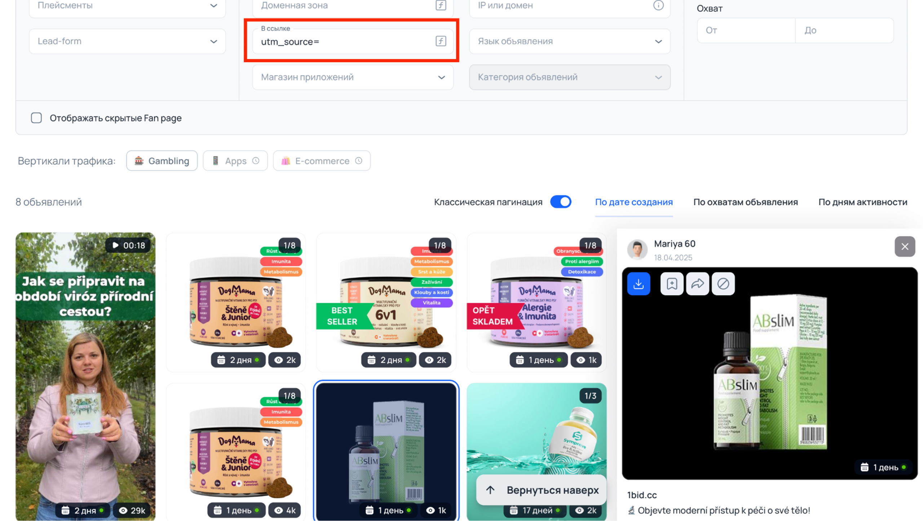Switch to 'По дням активности' tab

[862, 202]
